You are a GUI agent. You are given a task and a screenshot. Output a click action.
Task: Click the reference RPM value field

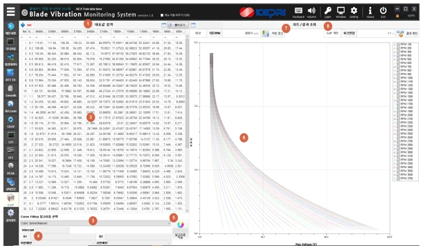[241, 33]
